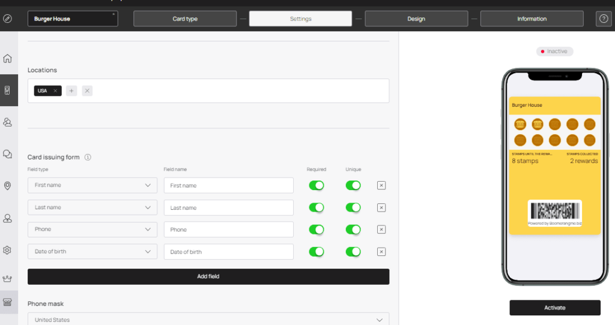
Task: Toggle Required switch for First name
Action: (x=317, y=186)
